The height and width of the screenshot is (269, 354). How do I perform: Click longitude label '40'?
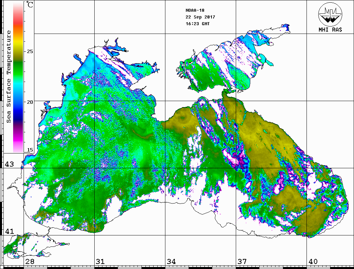[313, 262]
